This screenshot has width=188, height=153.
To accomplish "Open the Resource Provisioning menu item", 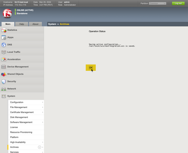I will pos(26,132).
